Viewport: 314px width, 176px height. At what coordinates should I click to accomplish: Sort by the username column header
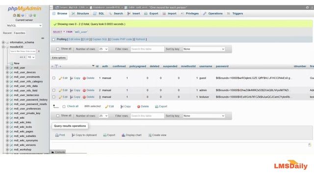pyautogui.click(x=206, y=66)
